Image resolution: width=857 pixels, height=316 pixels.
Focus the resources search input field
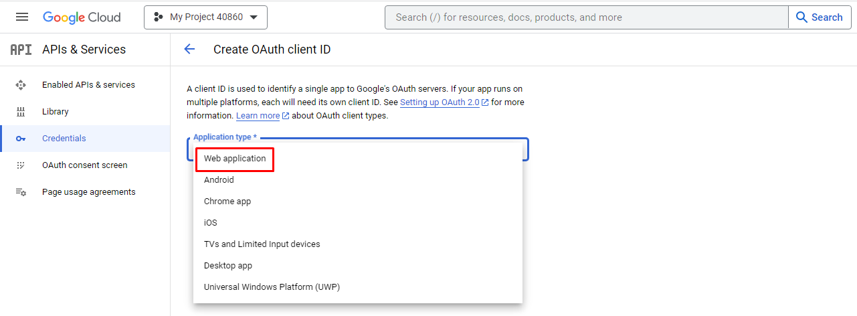point(587,17)
